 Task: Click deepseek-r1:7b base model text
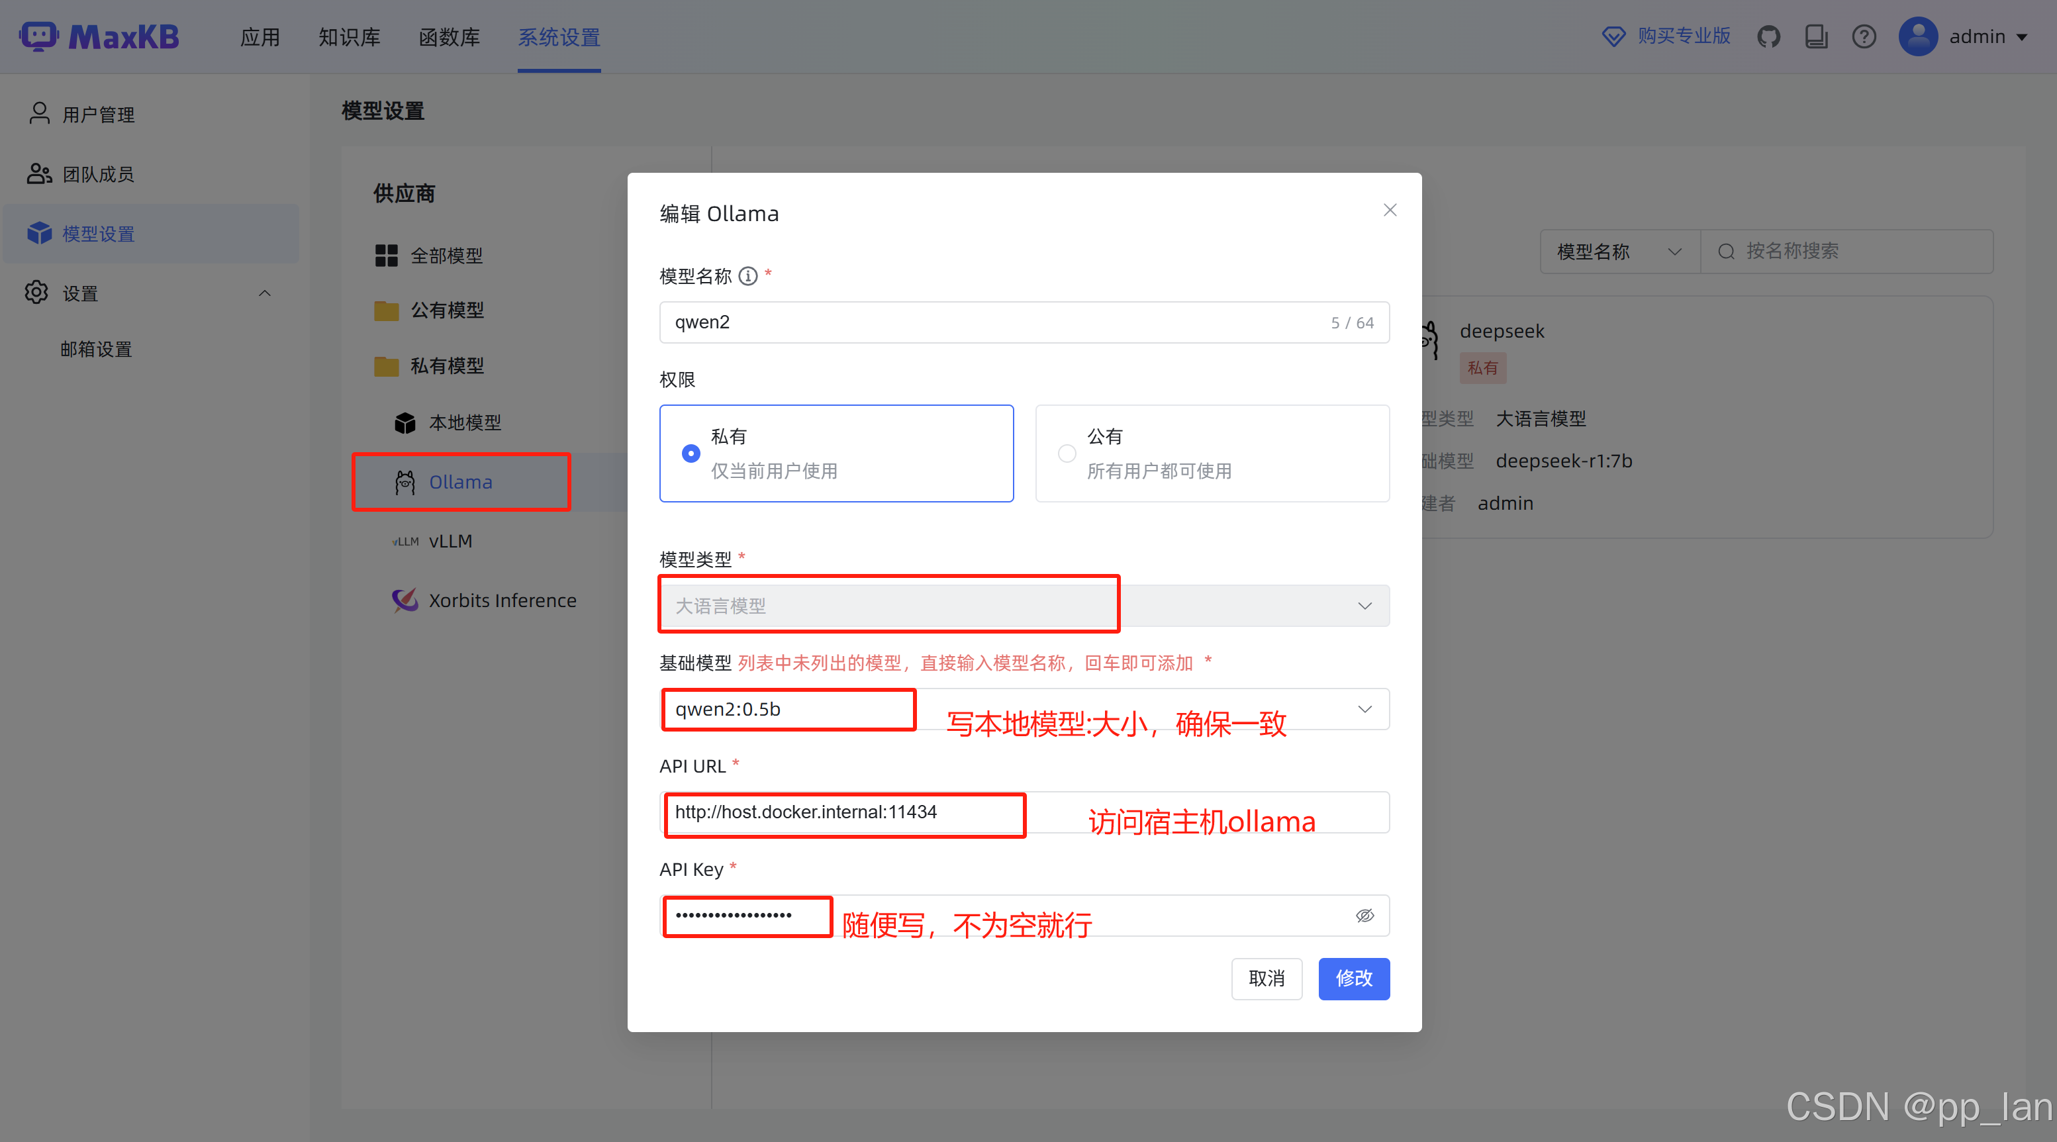coord(1564,461)
